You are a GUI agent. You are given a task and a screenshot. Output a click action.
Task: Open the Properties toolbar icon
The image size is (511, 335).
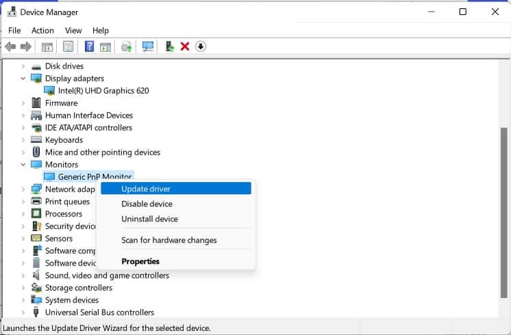68,46
